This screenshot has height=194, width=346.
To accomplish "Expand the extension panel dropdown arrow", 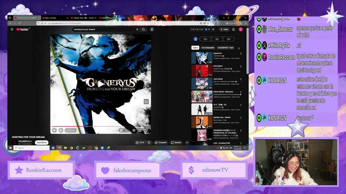I will click(238, 39).
